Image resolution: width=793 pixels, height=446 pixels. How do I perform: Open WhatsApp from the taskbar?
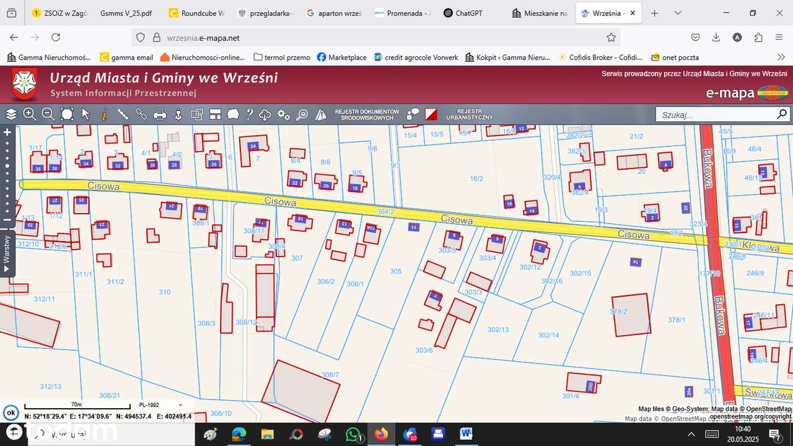coord(353,434)
